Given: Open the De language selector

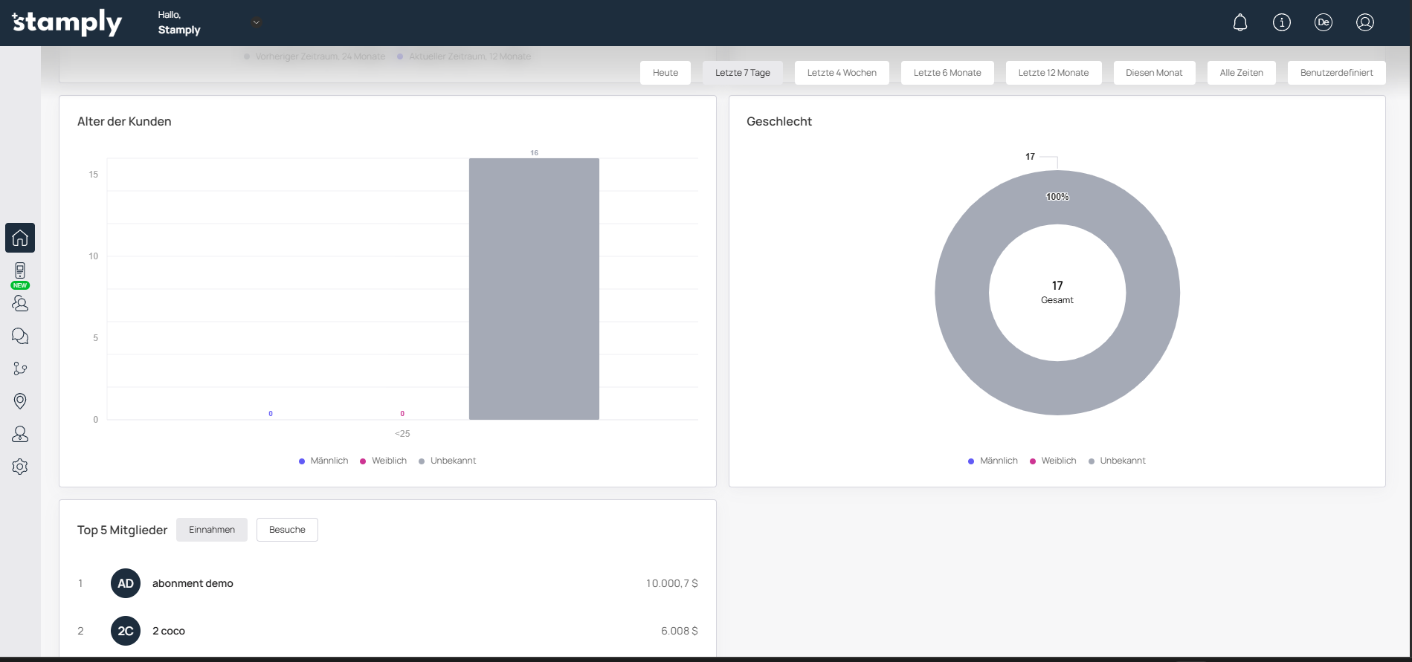Looking at the screenshot, I should point(1324,23).
